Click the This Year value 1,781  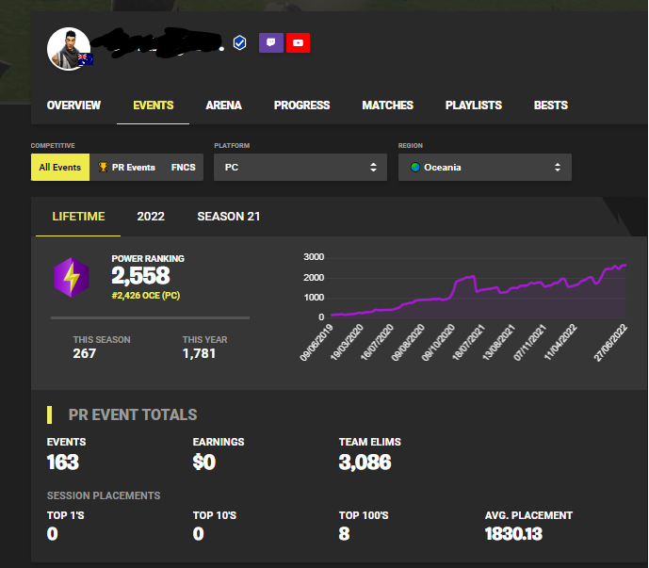(199, 353)
